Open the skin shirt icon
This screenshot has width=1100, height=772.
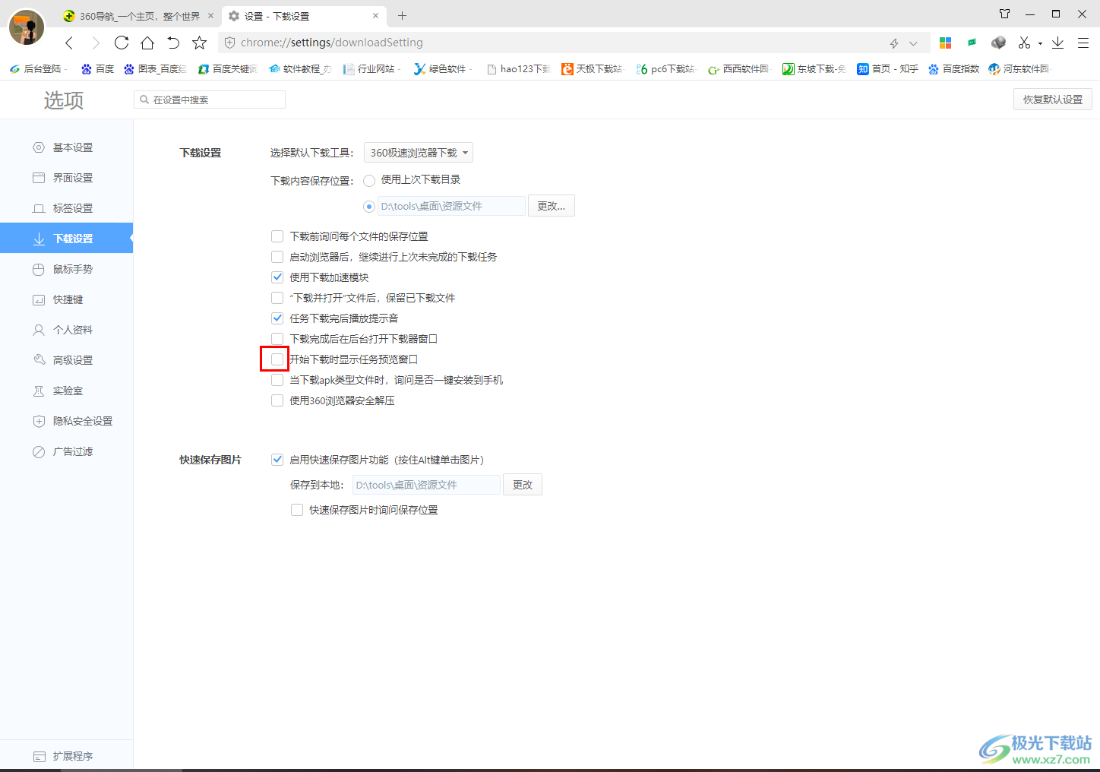1004,14
